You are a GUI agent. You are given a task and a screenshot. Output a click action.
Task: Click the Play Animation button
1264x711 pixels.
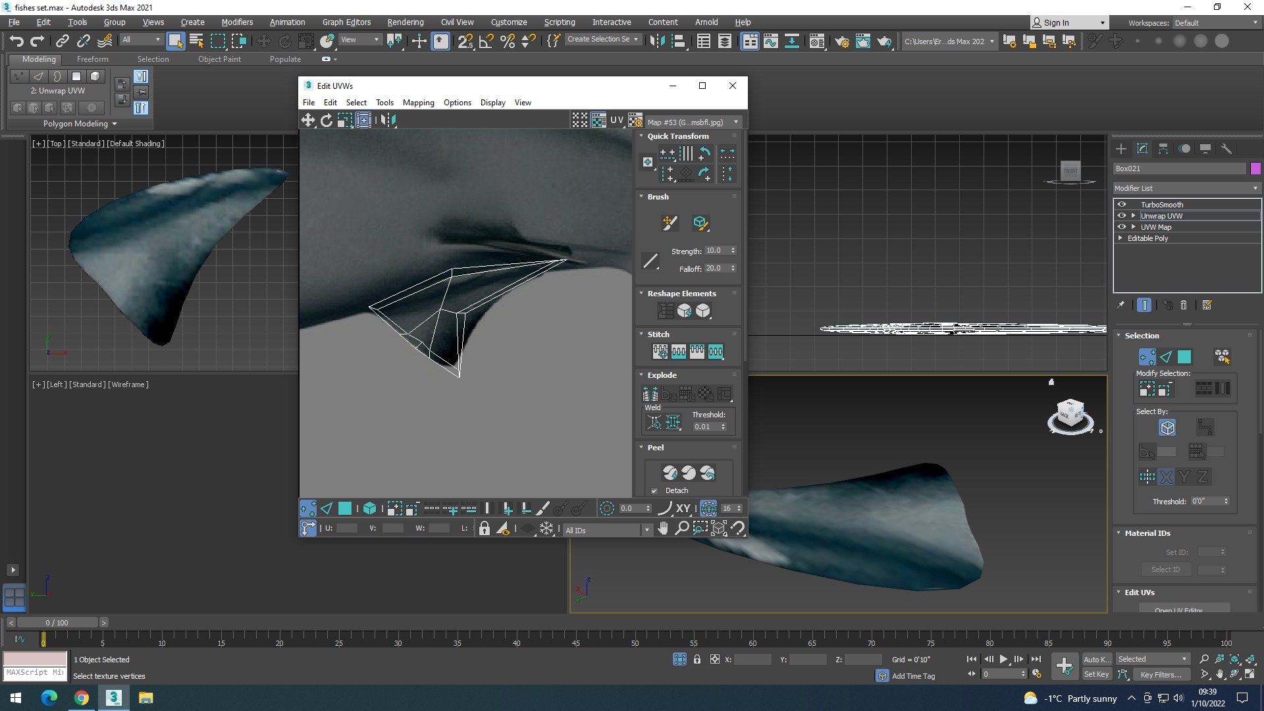pos(1003,659)
